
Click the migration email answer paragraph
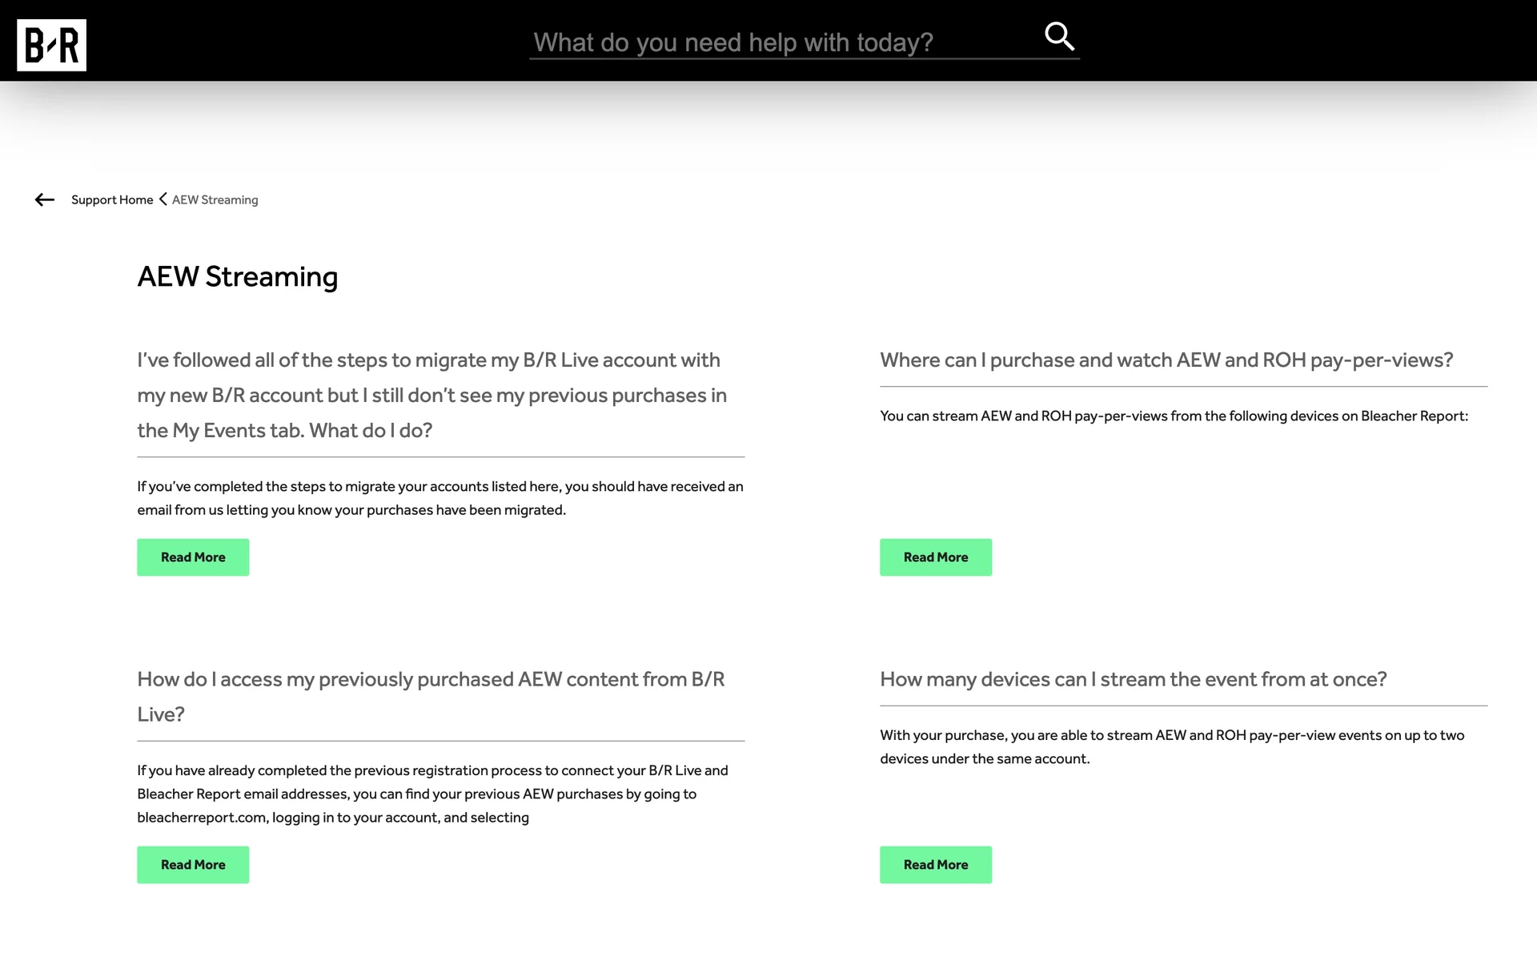tap(439, 498)
